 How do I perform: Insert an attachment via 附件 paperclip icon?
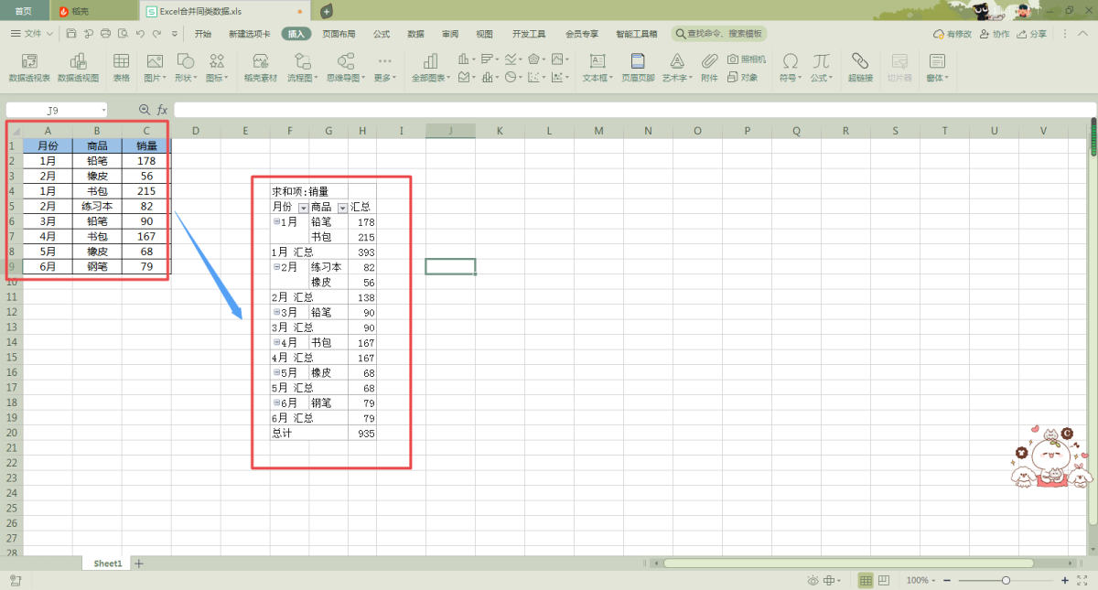(709, 67)
